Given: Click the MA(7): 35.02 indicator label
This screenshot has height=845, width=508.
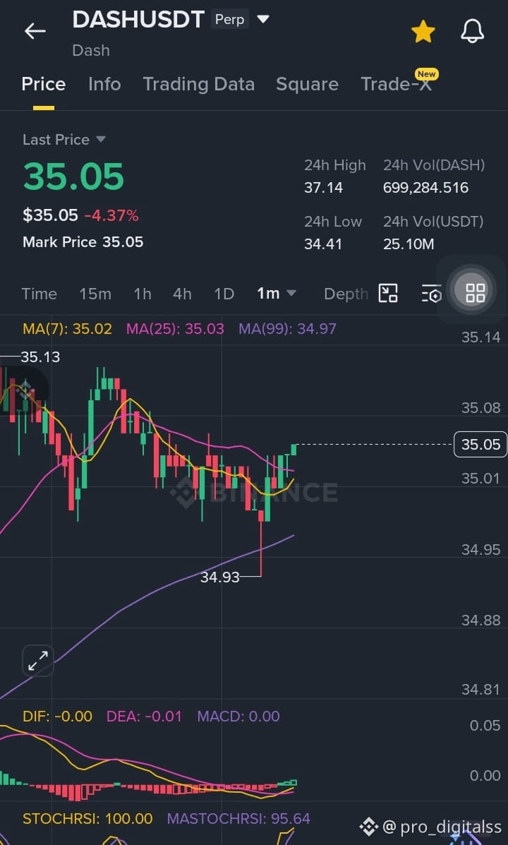Looking at the screenshot, I should click(67, 329).
